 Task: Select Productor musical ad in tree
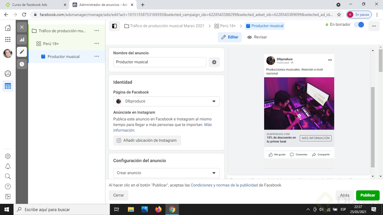[64, 57]
